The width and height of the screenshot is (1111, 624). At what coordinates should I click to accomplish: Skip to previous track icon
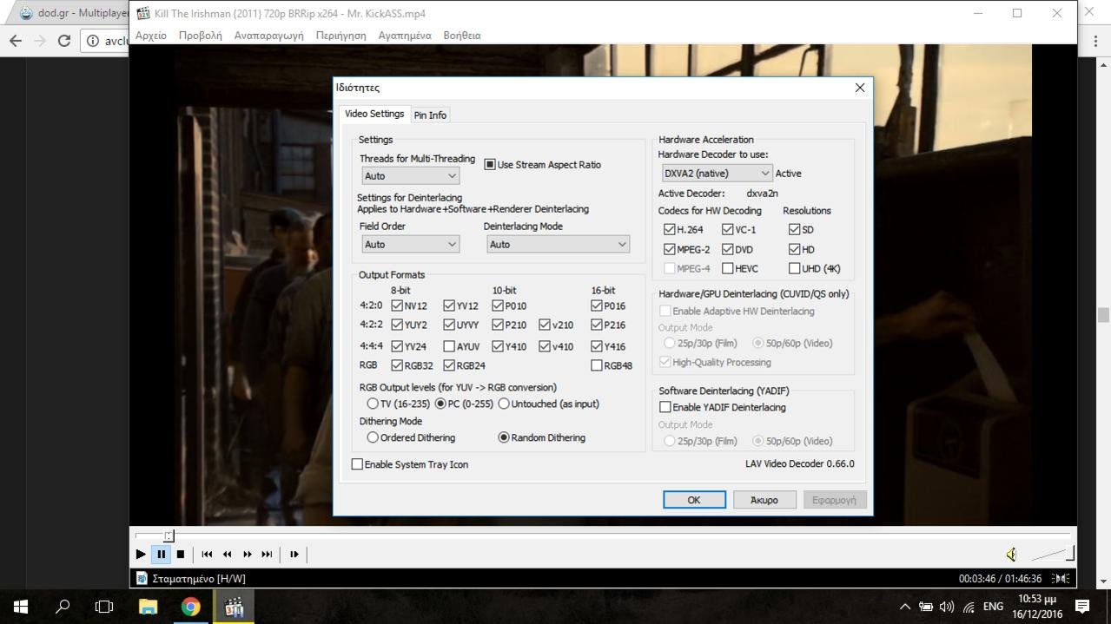click(207, 555)
